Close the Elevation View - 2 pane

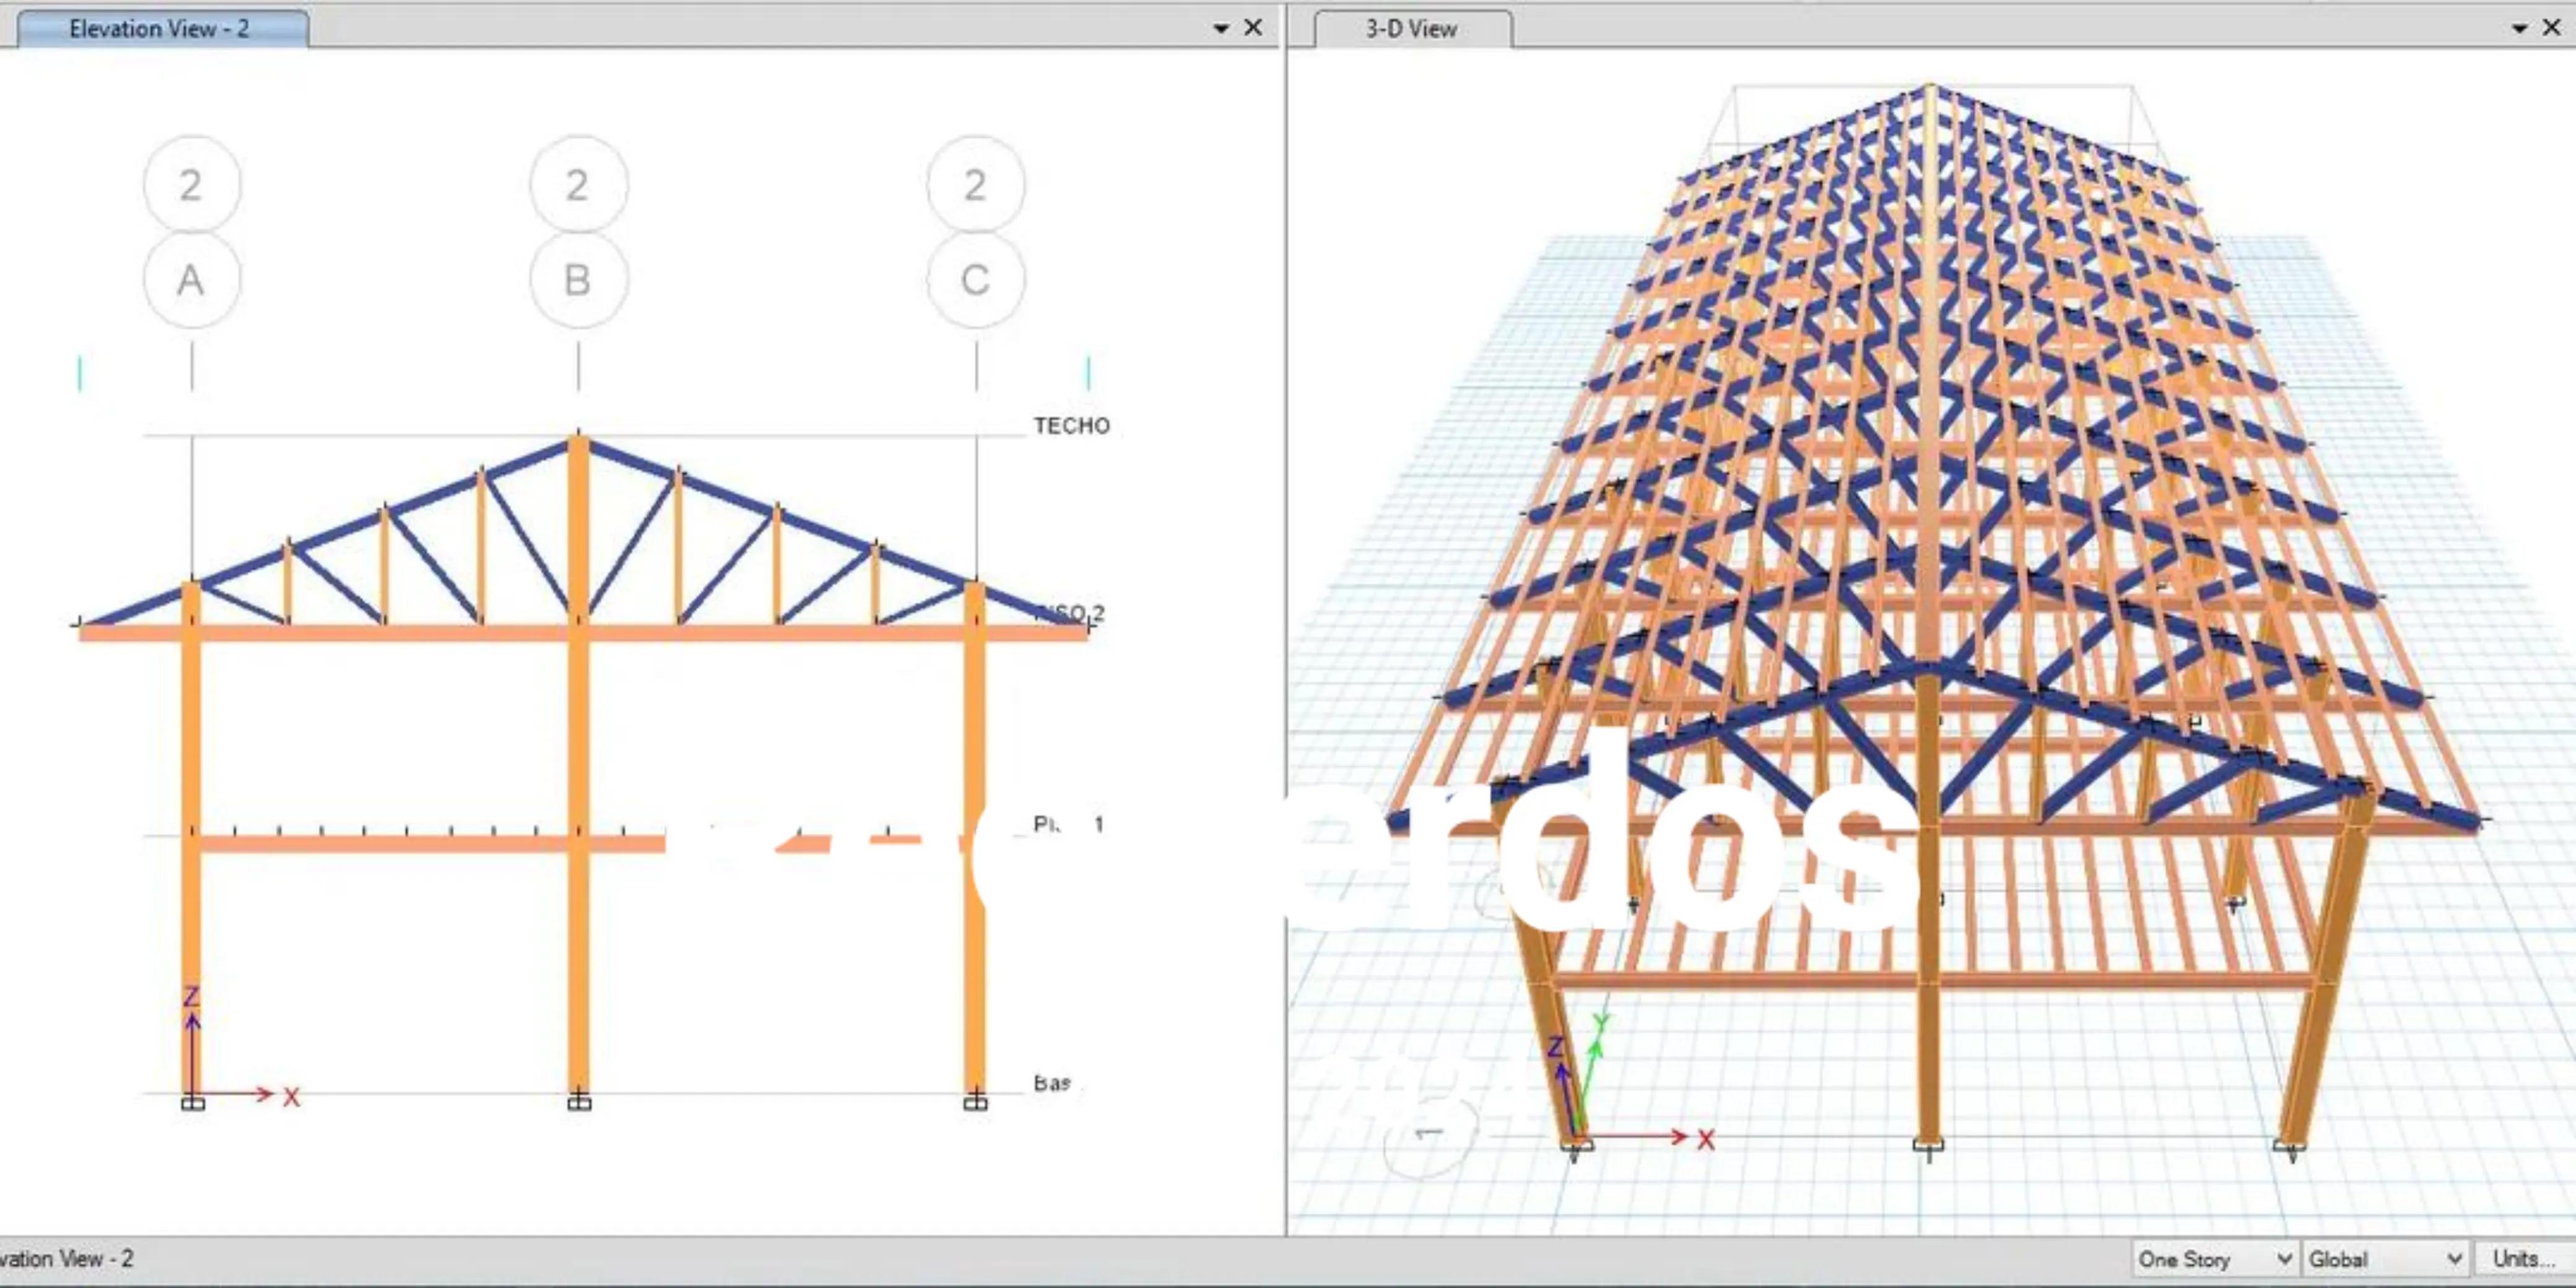1253,28
